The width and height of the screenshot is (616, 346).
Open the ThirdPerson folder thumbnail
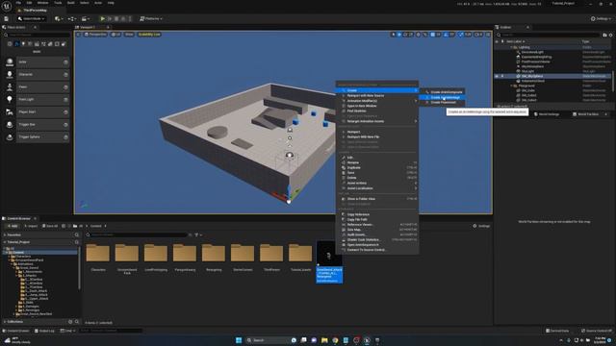(271, 254)
